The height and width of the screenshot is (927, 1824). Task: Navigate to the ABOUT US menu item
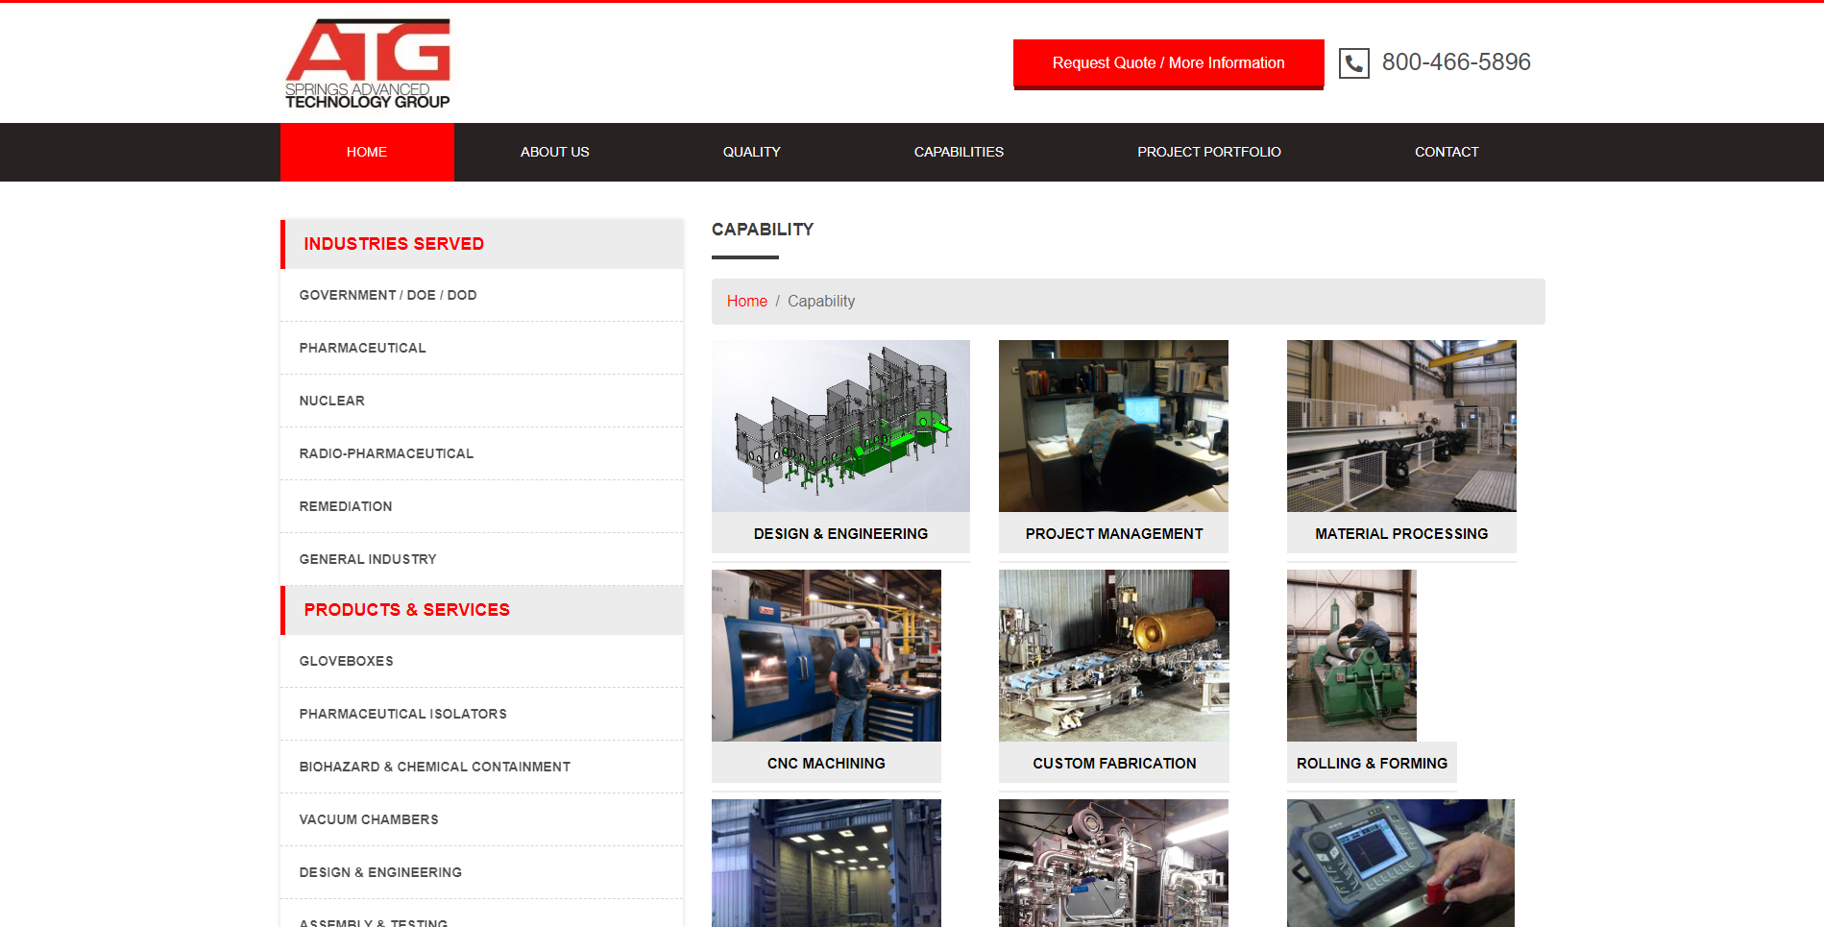coord(554,152)
